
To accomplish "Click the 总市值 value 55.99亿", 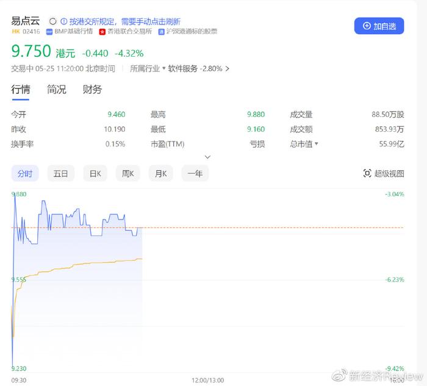I will click(x=392, y=144).
